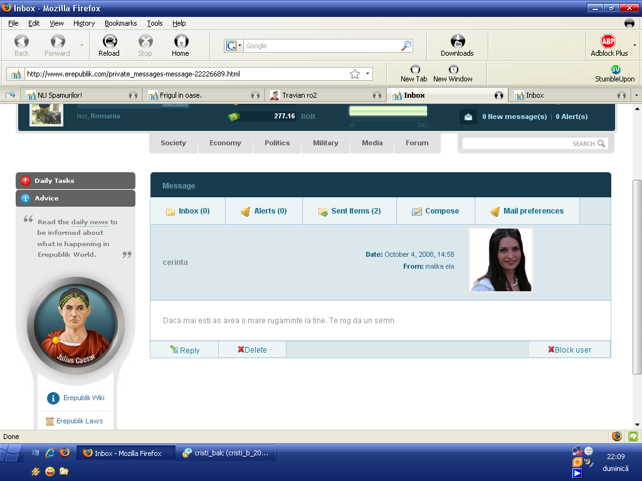Screen dimensions: 642x481
Task: Open the list all tabs dropdown
Action: [x=636, y=95]
